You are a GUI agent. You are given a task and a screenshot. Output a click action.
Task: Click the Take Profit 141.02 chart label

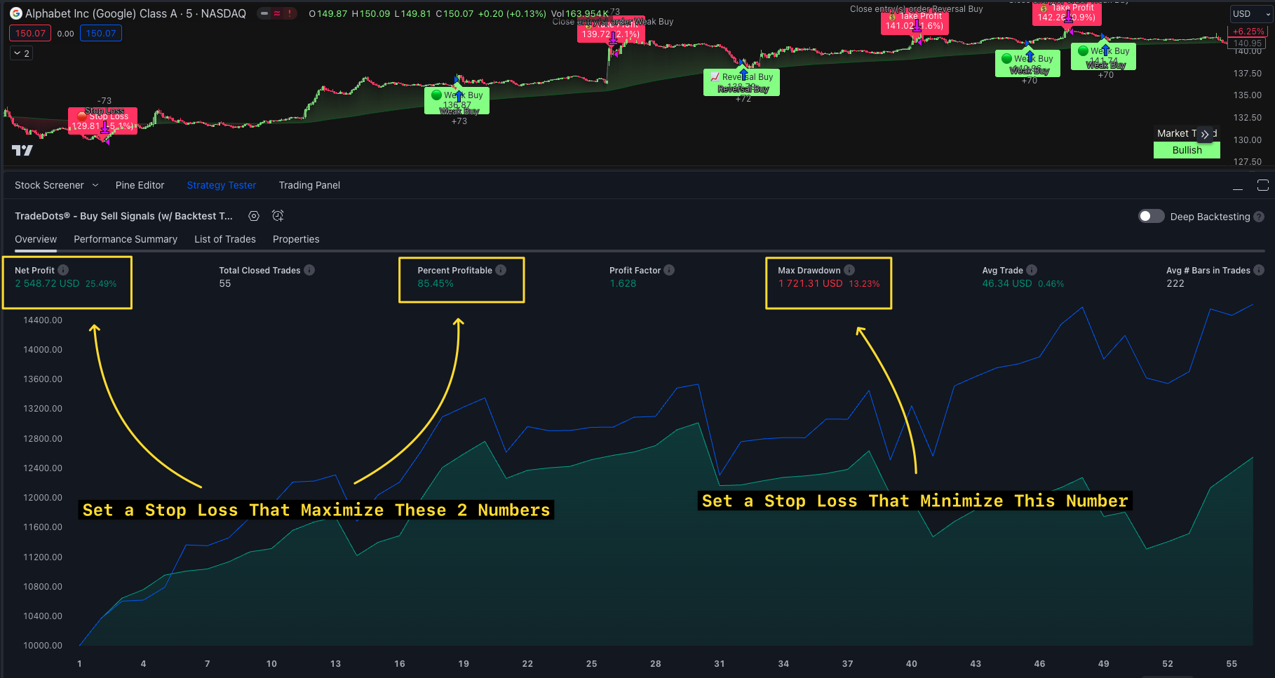click(x=915, y=22)
